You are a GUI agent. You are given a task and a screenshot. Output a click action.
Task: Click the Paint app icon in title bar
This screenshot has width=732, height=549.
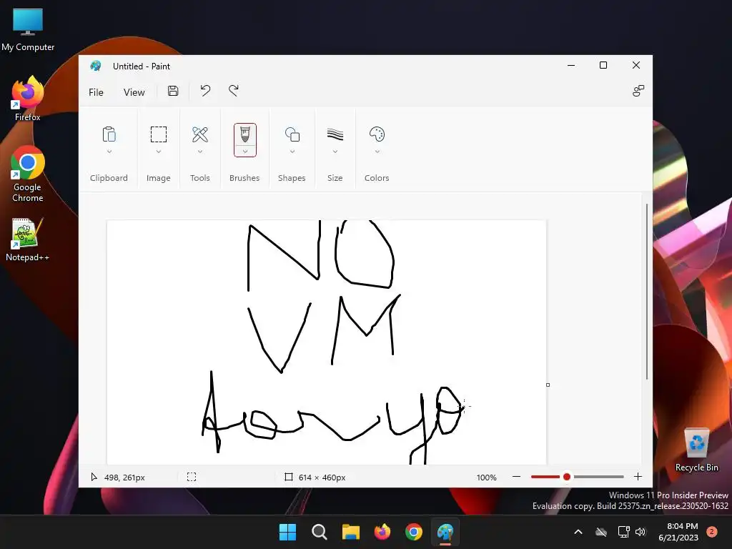[x=96, y=66]
